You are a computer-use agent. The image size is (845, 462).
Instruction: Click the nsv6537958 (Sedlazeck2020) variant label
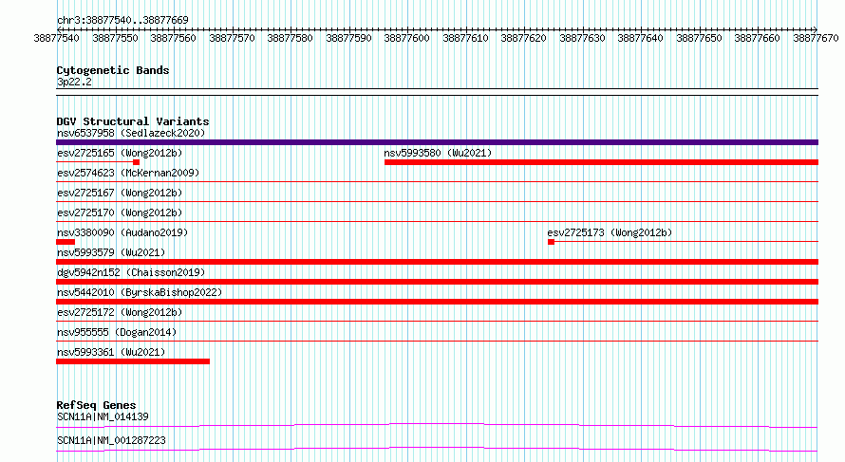(131, 133)
